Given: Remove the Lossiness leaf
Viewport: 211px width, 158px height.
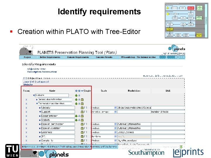Looking at the screenshot, I should click(x=82, y=132).
